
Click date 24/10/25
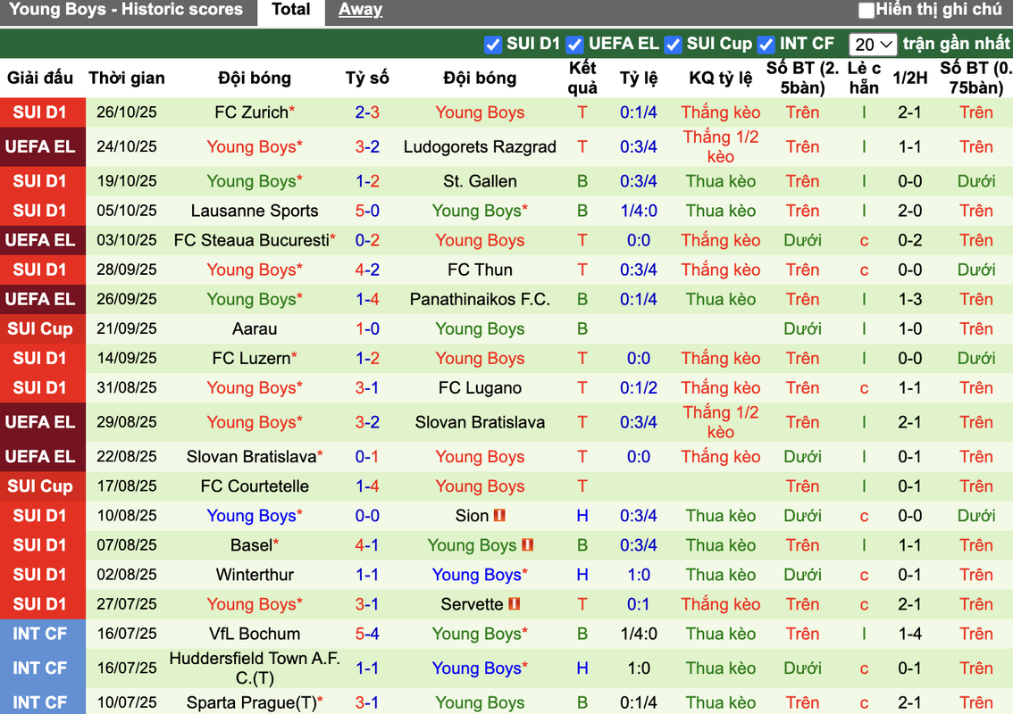(127, 146)
